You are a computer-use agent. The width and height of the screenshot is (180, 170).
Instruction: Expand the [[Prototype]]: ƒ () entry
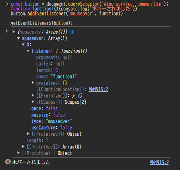tap(33, 95)
